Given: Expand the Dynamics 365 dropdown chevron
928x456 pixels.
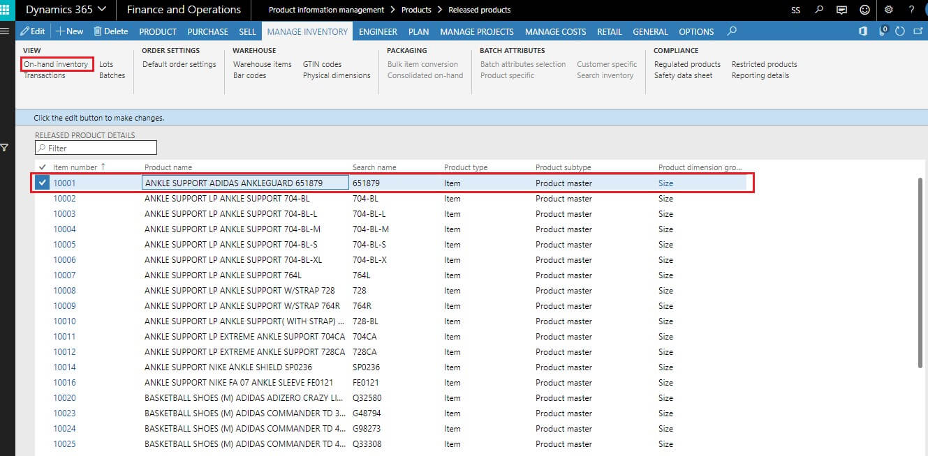Looking at the screenshot, I should click(x=102, y=10).
